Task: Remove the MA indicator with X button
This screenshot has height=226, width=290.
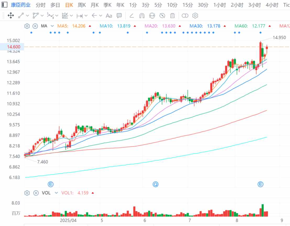Action: (35, 26)
